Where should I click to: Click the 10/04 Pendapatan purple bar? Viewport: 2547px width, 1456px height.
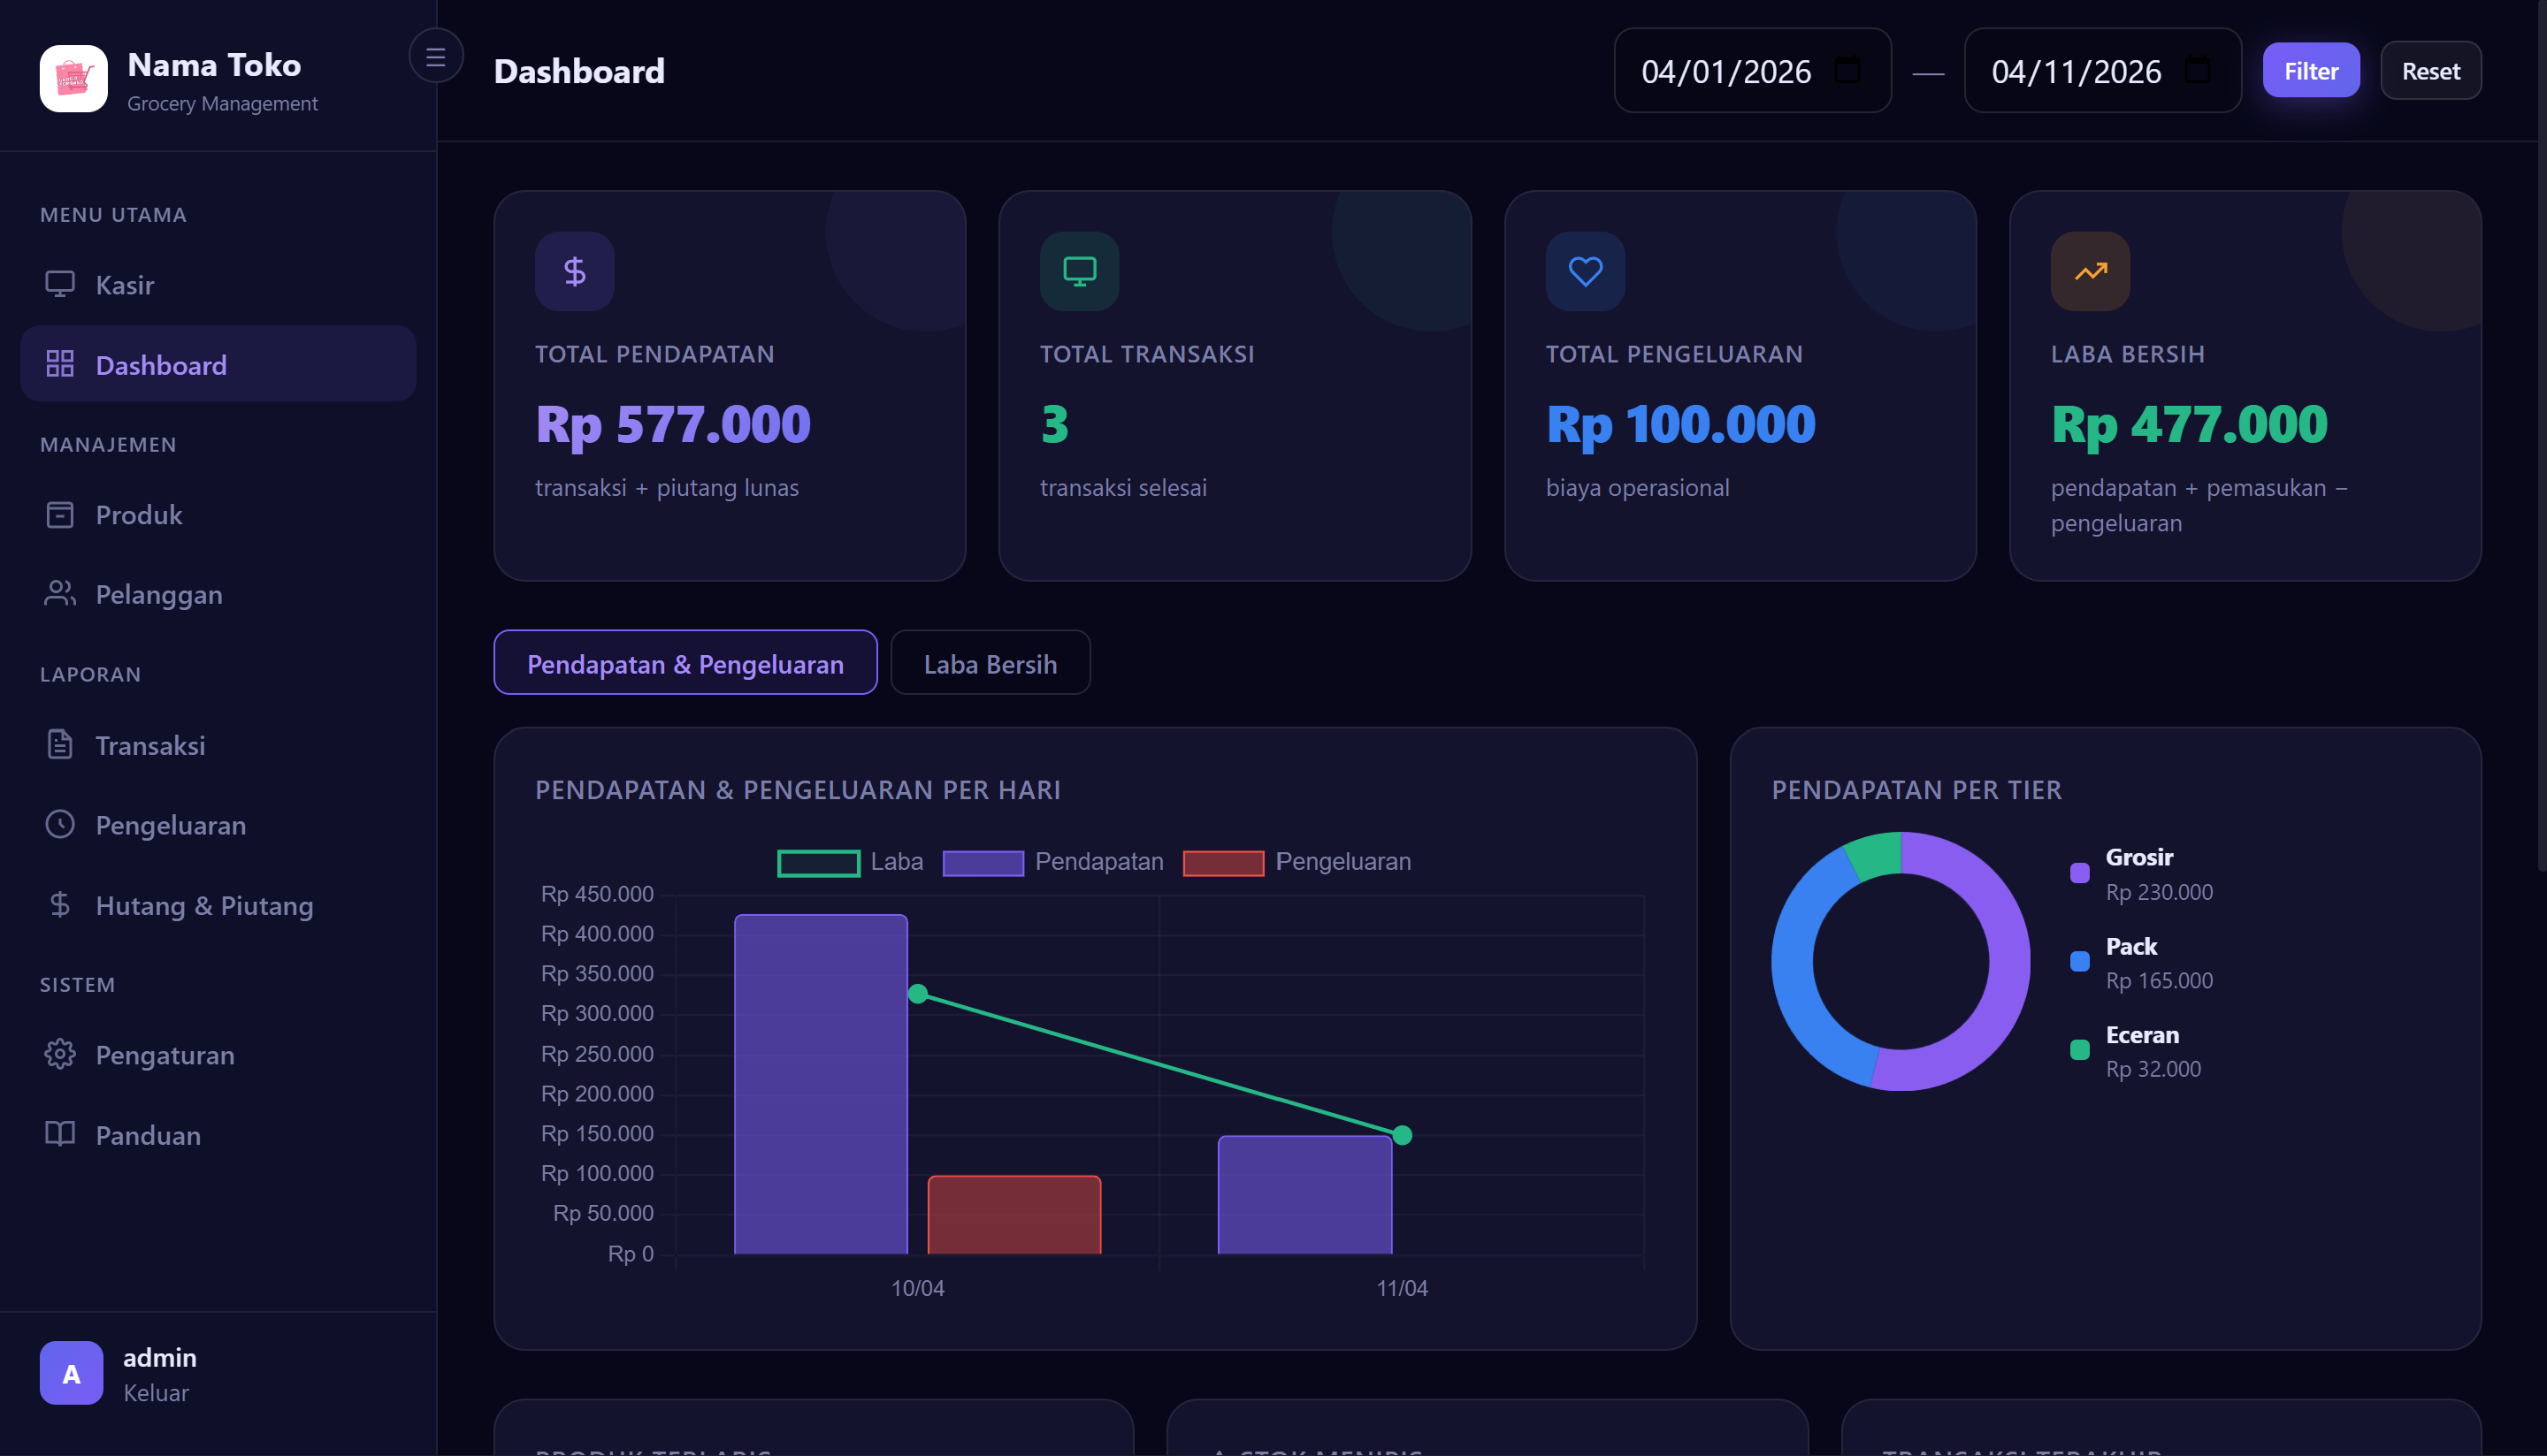pos(822,1084)
